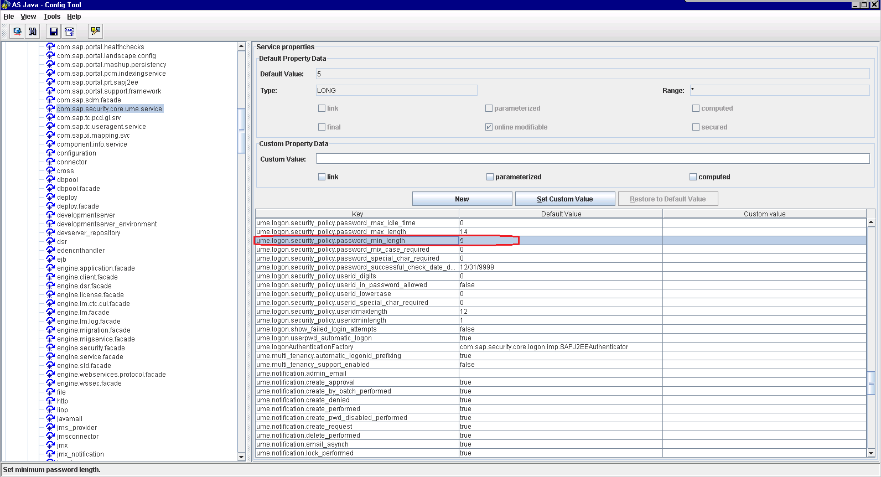Click the Custom value column header
Viewport: 881px width, 477px height.
765,214
